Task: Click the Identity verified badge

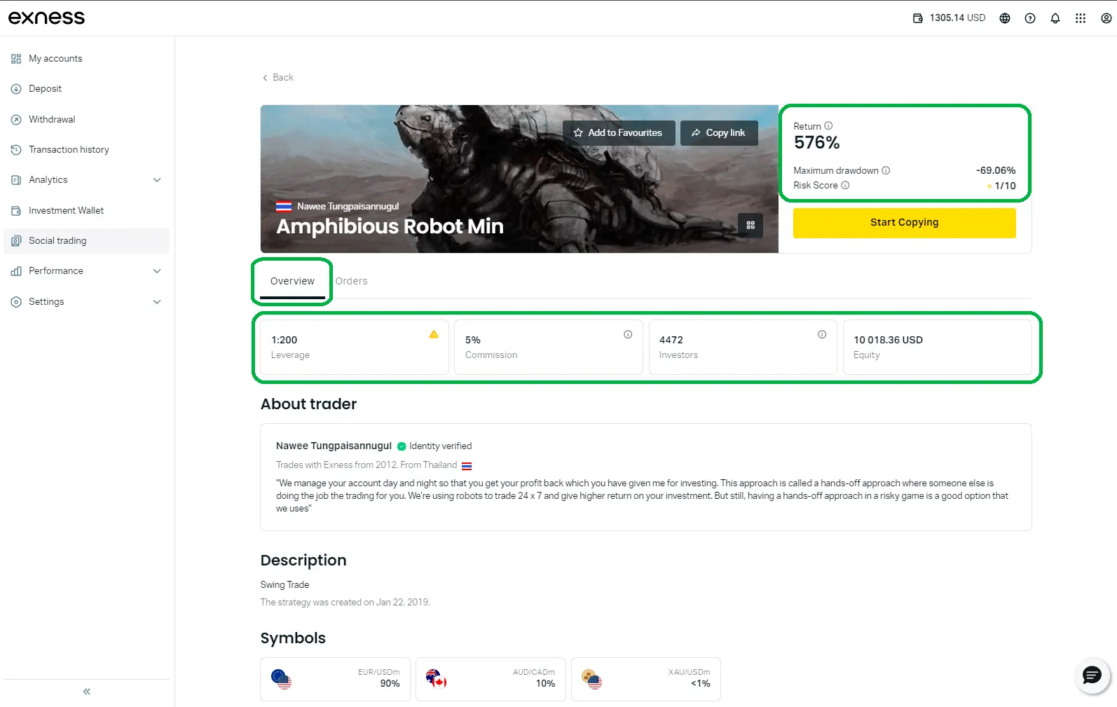Action: click(x=434, y=446)
